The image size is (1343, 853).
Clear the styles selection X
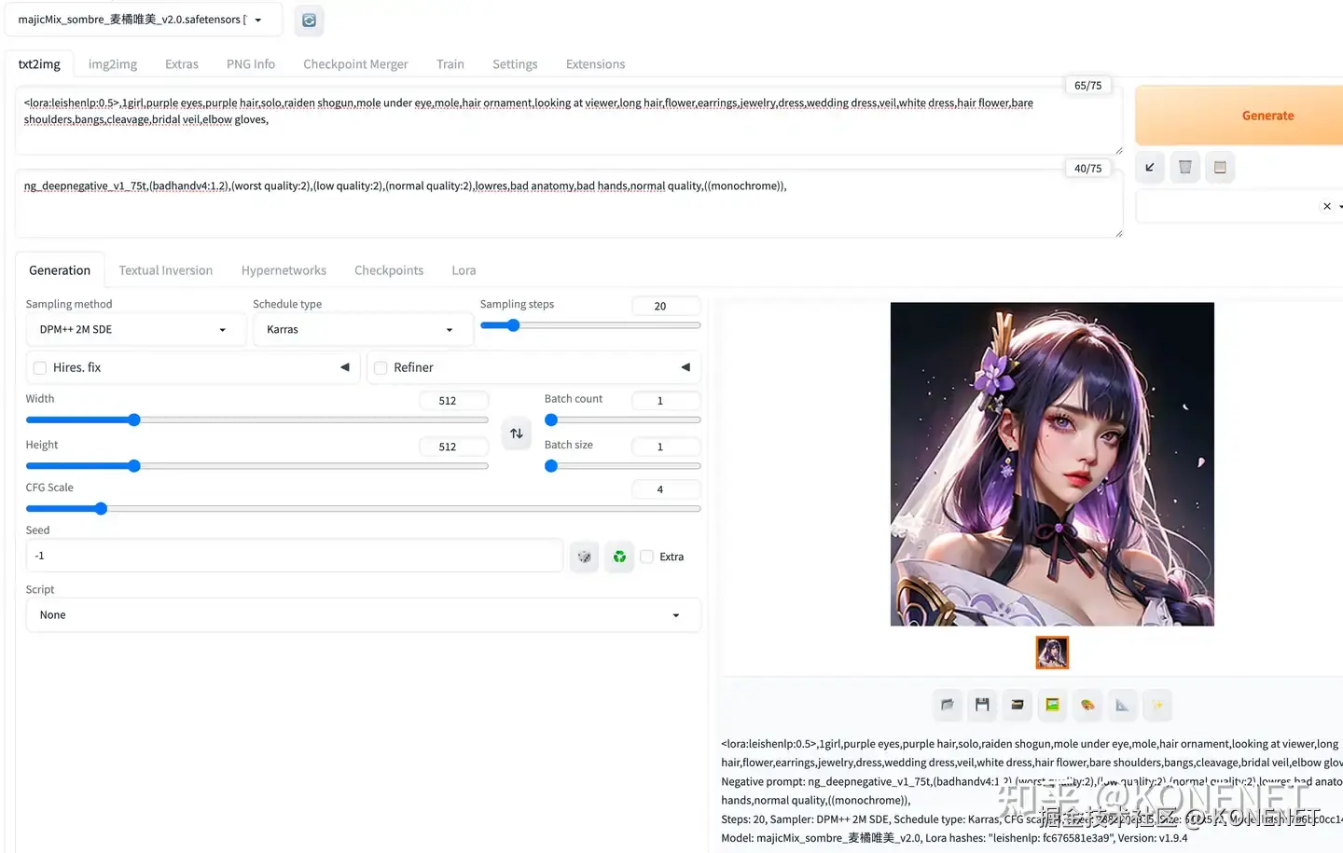tap(1327, 206)
